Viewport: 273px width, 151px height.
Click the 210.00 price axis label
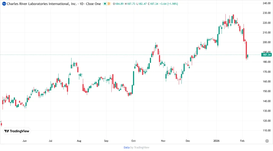click(x=267, y=32)
